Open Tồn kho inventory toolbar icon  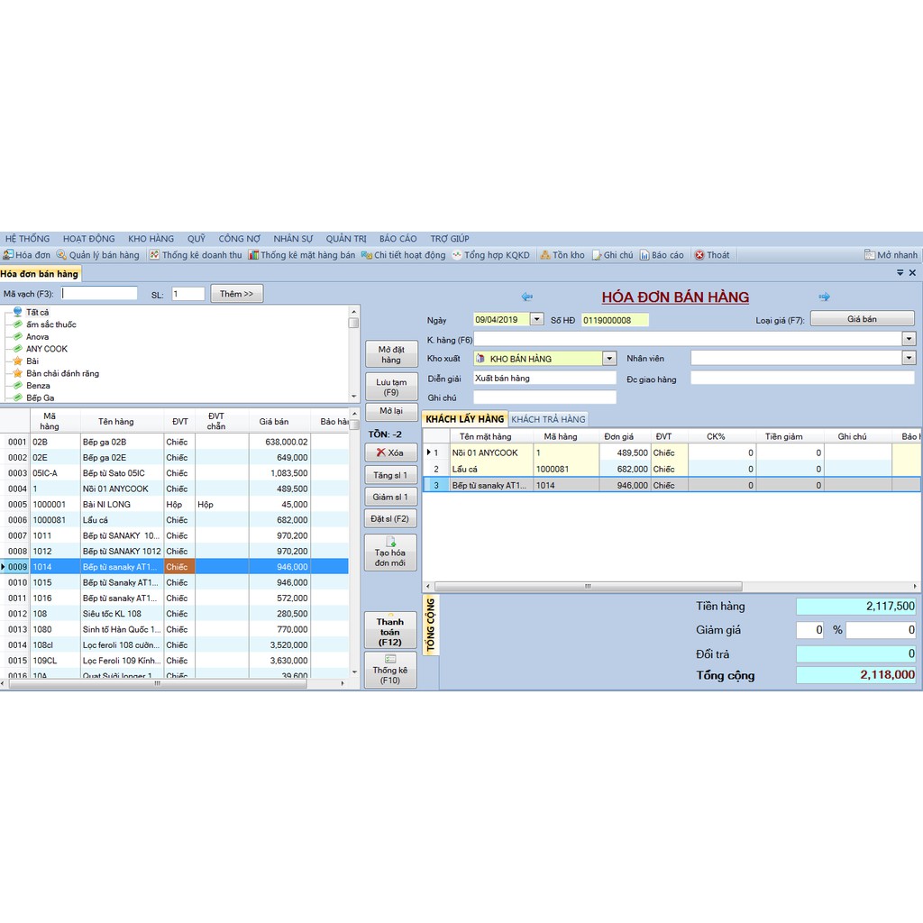562,255
